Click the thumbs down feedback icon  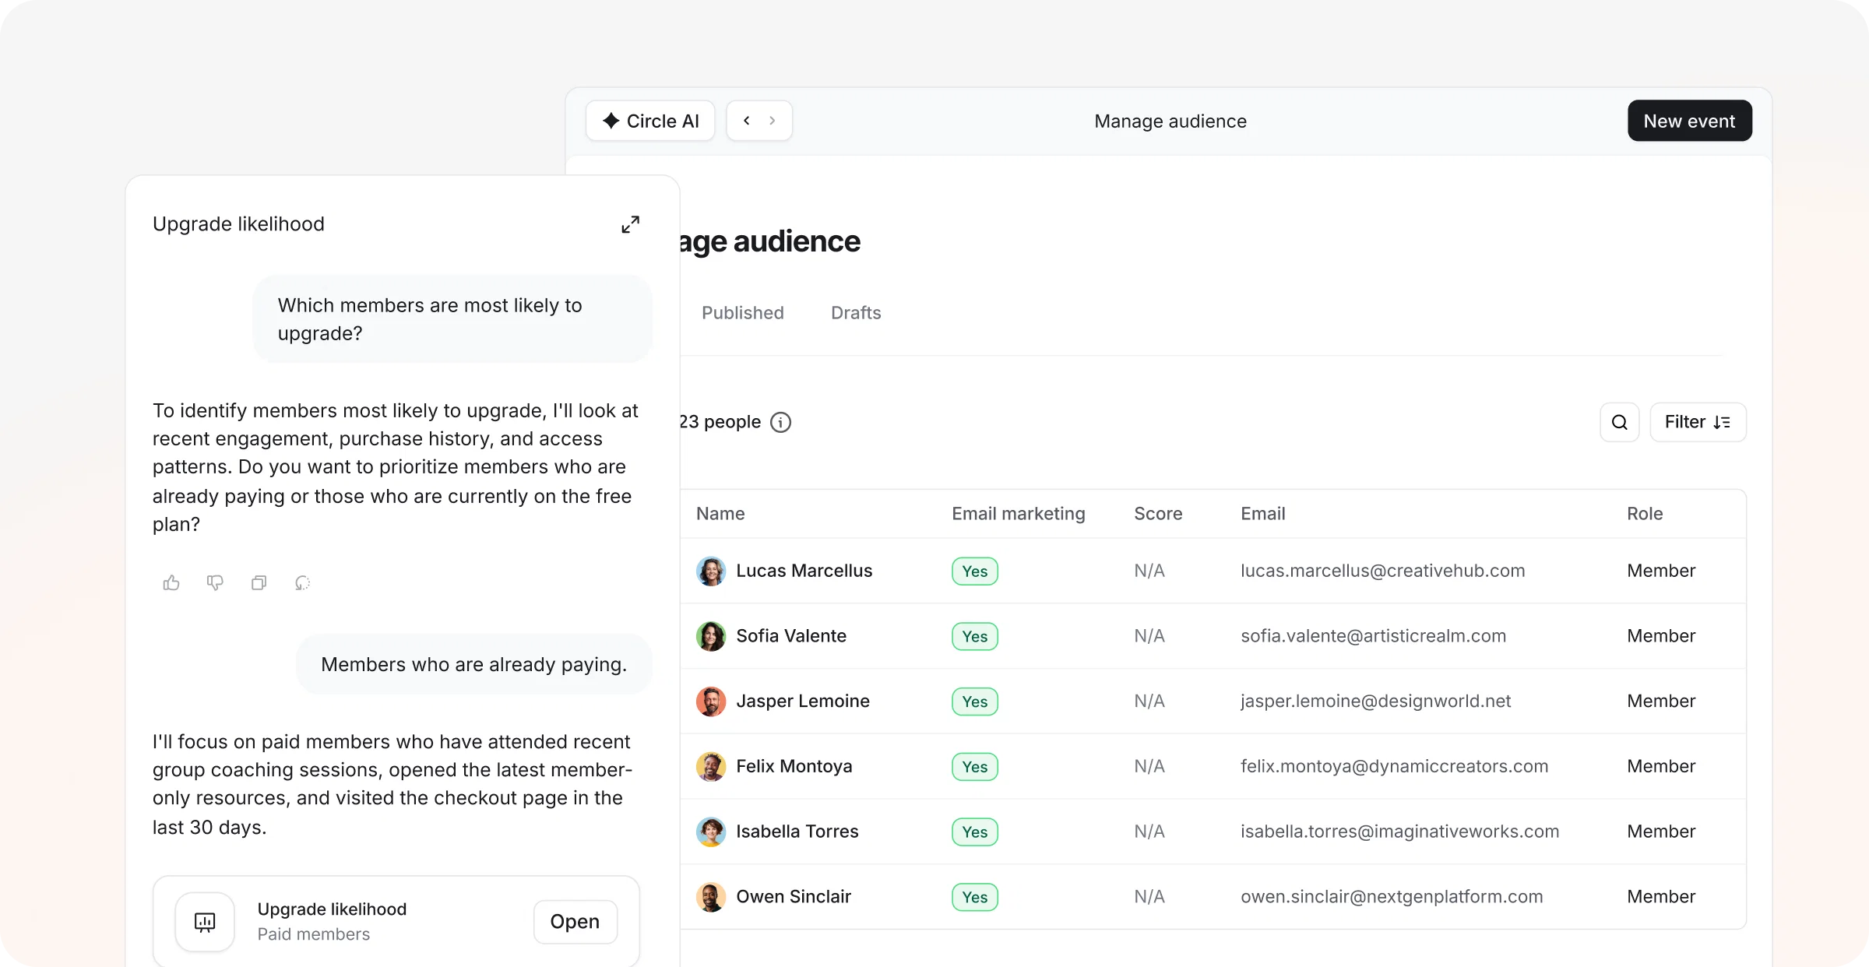coord(215,582)
